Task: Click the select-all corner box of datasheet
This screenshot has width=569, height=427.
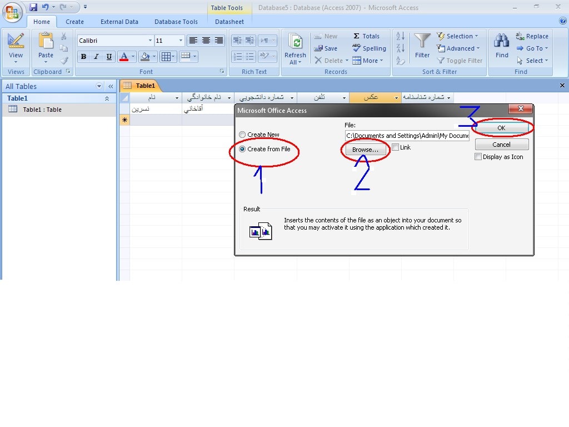Action: (125, 98)
